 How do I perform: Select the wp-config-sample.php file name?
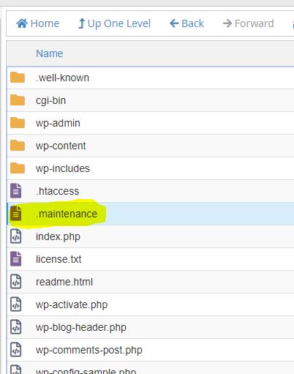[86, 371]
